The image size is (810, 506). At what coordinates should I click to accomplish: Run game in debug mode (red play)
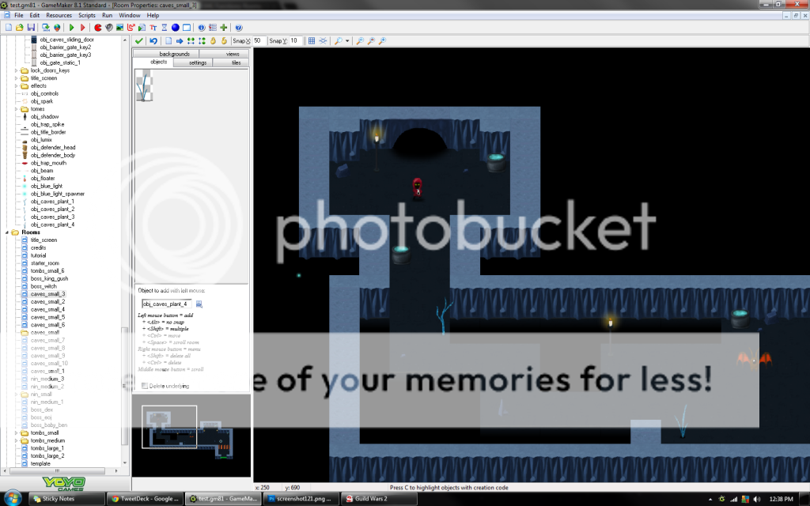coord(83,27)
